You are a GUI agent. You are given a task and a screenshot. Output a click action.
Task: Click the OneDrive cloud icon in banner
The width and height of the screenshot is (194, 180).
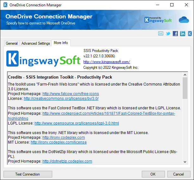coord(184,20)
